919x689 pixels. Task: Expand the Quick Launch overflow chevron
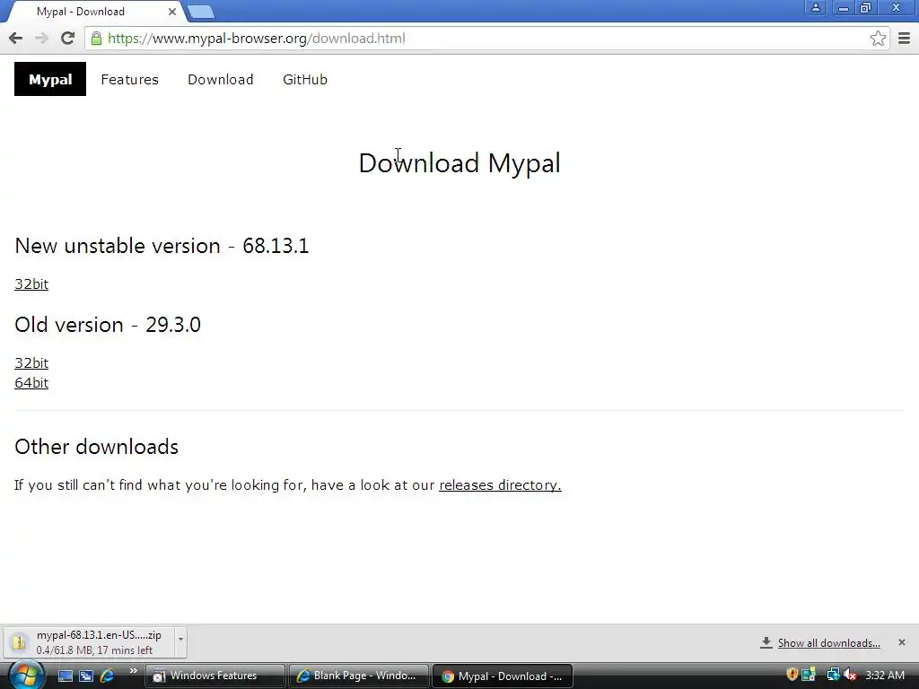pyautogui.click(x=133, y=671)
